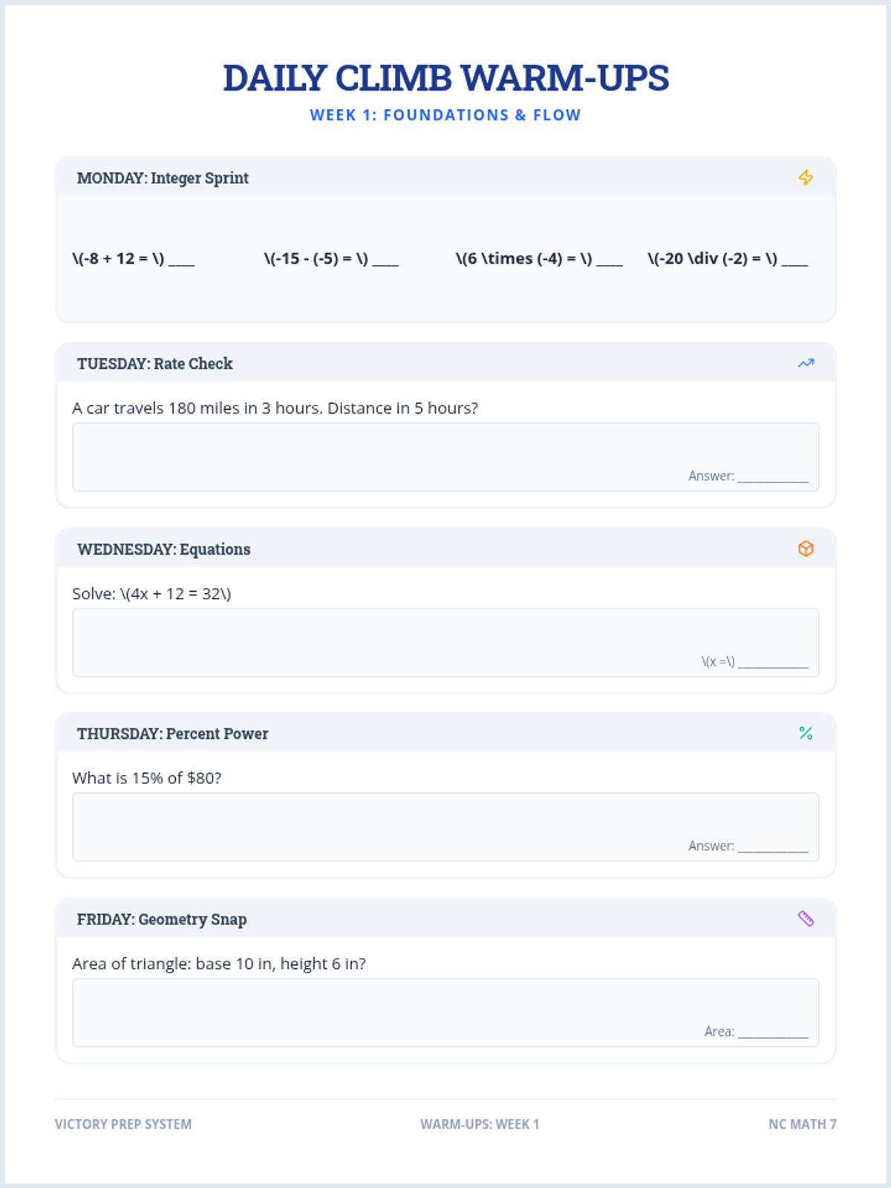891x1188 pixels.
Task: Click the Victory Prep System footer text
Action: [x=123, y=1124]
